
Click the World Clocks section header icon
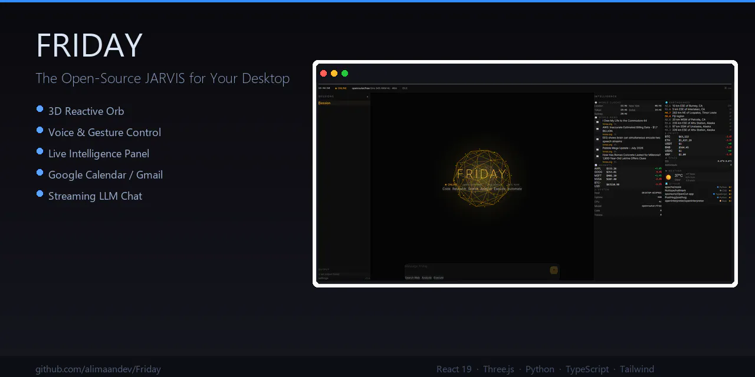[596, 102]
